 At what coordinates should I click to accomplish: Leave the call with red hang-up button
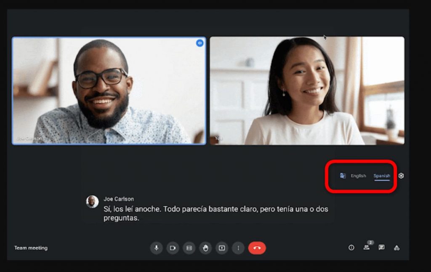point(257,248)
